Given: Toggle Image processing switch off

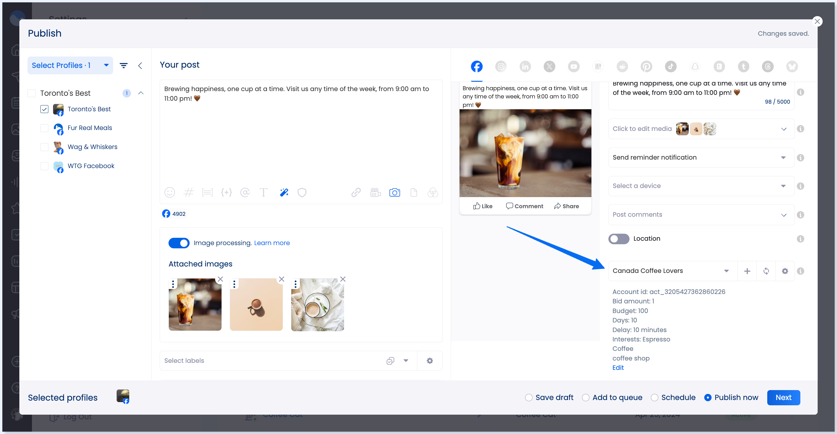Looking at the screenshot, I should tap(179, 243).
